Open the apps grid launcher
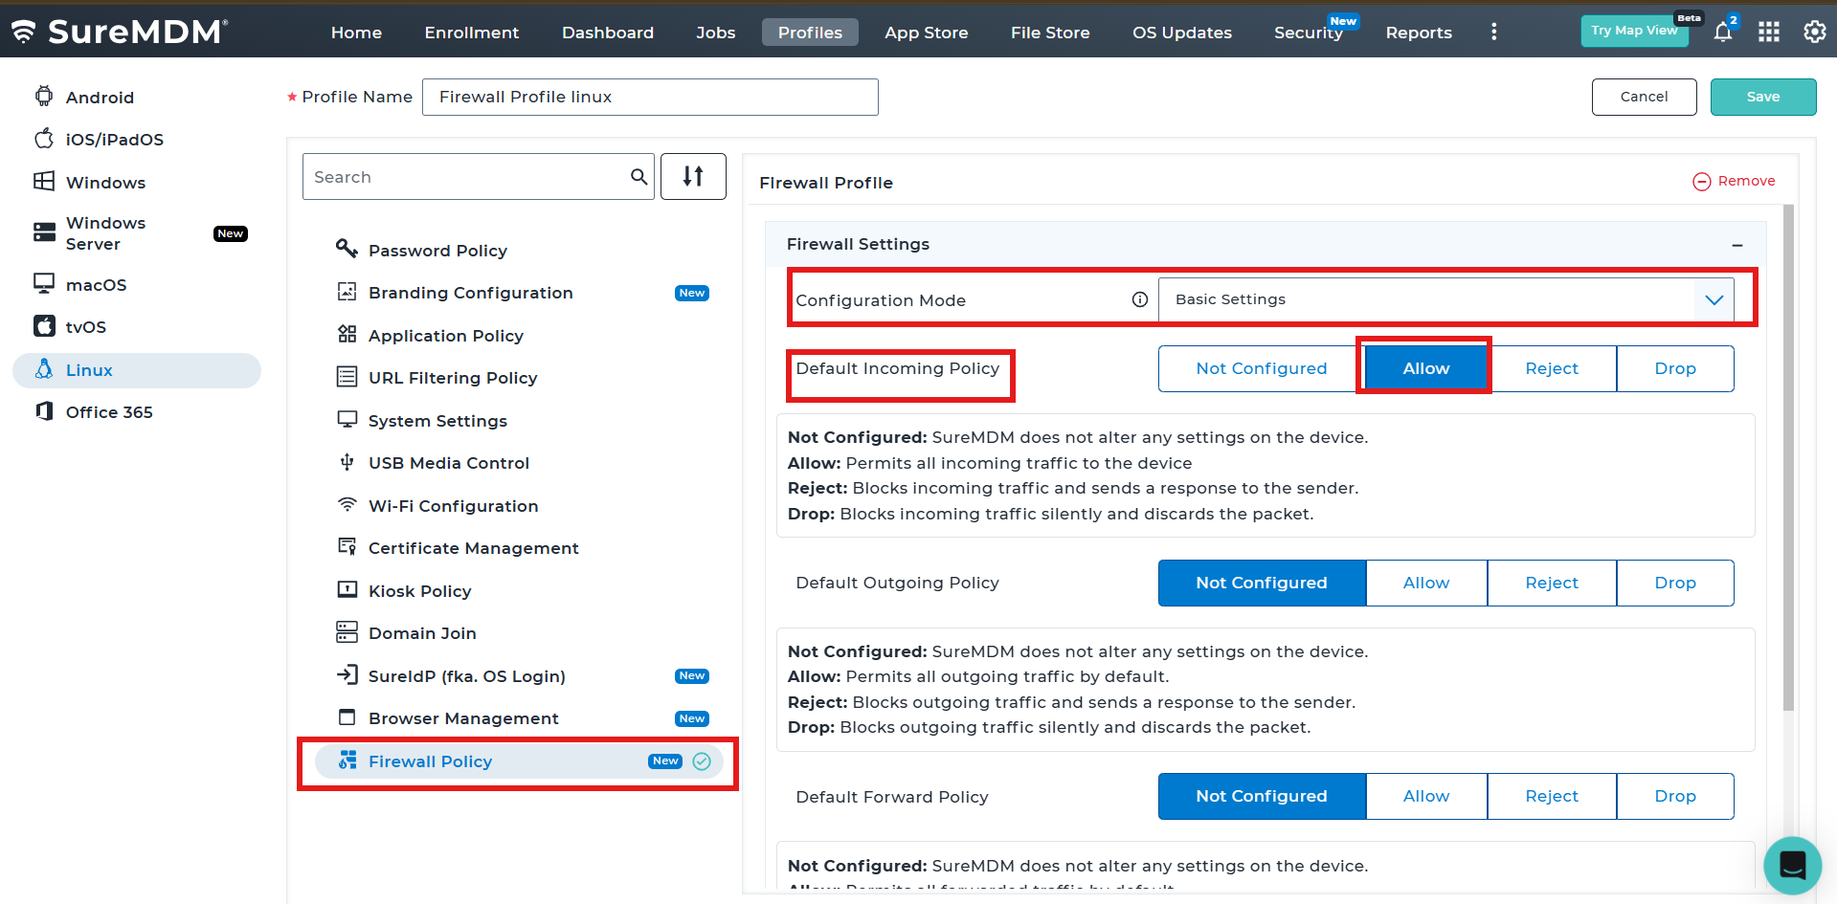The height and width of the screenshot is (904, 1837). 1769,32
